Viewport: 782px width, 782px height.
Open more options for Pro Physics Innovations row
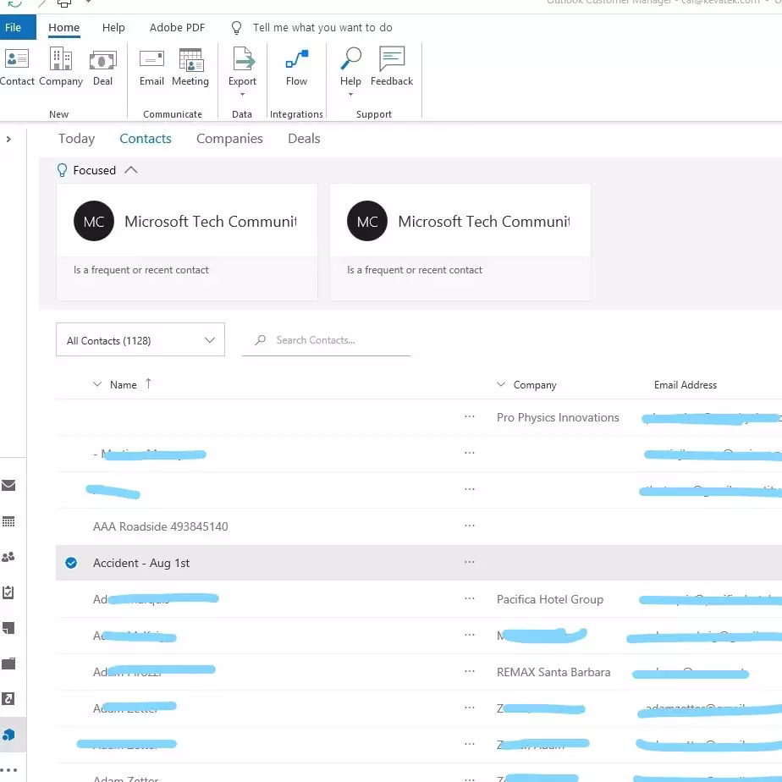(470, 417)
